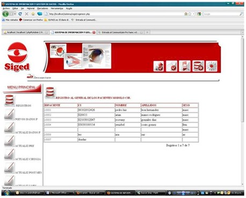Switch to the localhost phpMyAdmin tab
The width and height of the screenshot is (246, 198).
26,32
